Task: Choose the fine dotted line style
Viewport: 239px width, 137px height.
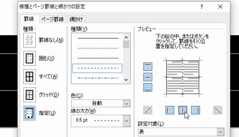Action: pyautogui.click(x=98, y=48)
